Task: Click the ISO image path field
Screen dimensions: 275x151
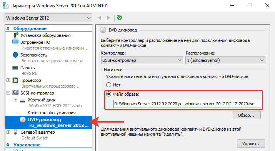Action: point(187,104)
